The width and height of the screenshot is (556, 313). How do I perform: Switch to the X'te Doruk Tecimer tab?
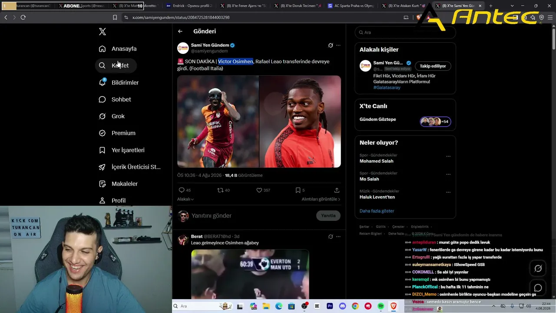298,6
